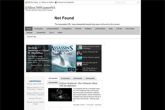The width and height of the screenshot is (165, 110).
Task: Switch to first Accessories tab
Action: (53, 78)
